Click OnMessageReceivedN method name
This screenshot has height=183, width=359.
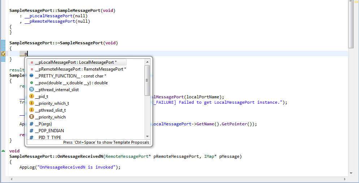pos(80,156)
